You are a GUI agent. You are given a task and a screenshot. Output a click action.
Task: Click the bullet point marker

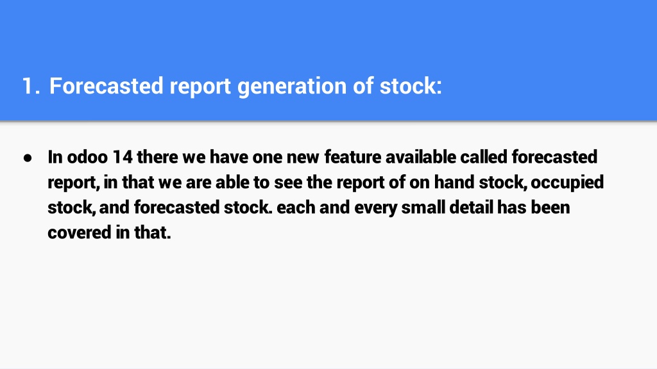point(28,158)
